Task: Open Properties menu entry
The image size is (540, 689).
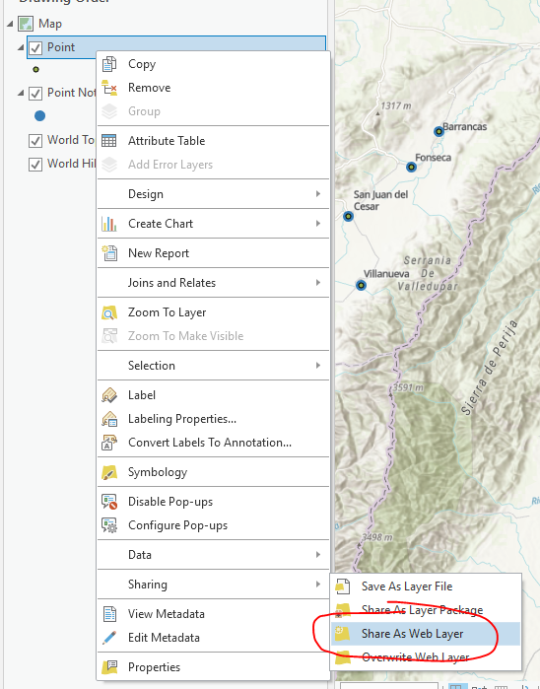Action: tap(213, 667)
